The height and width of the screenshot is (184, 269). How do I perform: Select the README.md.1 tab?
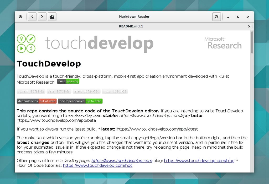(x=131, y=26)
